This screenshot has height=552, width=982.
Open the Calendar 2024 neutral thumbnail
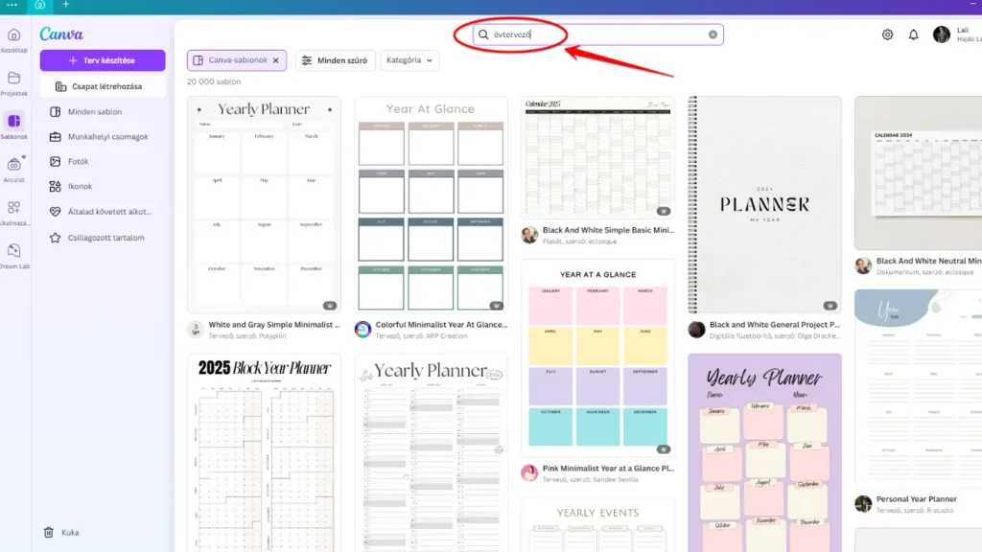[918, 172]
